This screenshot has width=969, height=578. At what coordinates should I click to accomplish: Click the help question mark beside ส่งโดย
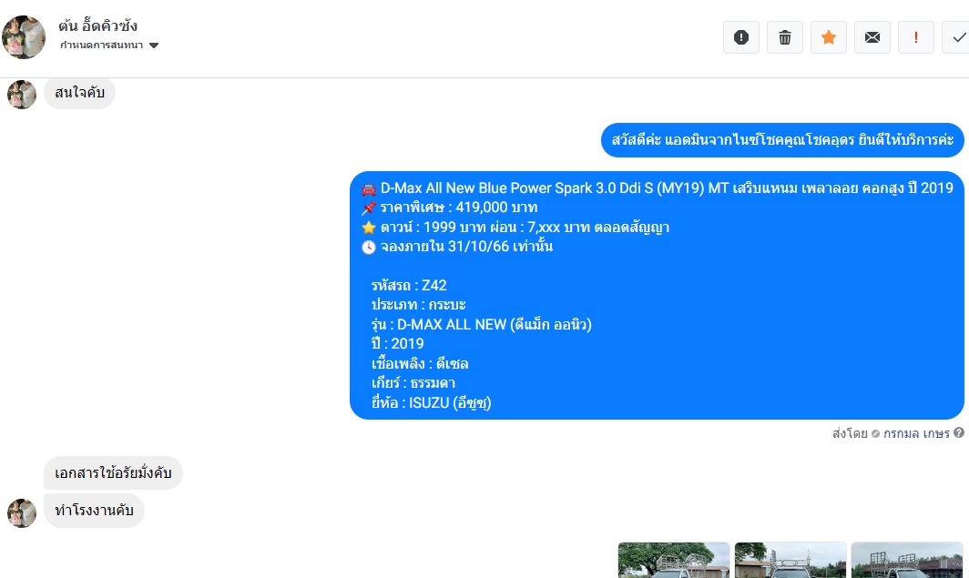[x=958, y=433]
